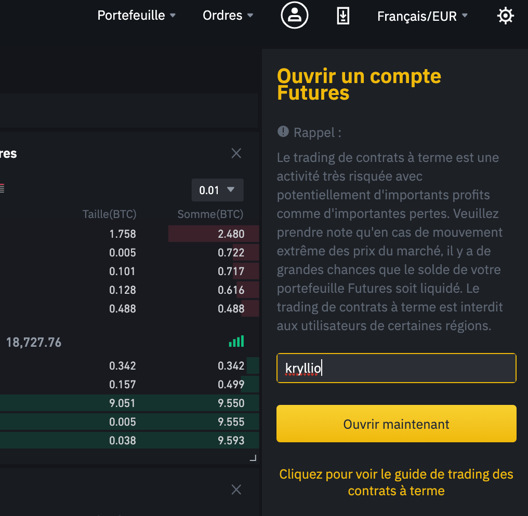The image size is (528, 516).
Task: Open the settings gear icon
Action: coord(506,16)
